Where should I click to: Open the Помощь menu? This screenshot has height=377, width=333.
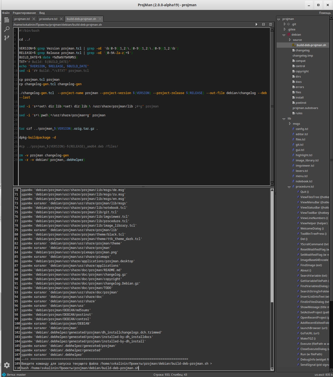pyautogui.click(x=324, y=13)
